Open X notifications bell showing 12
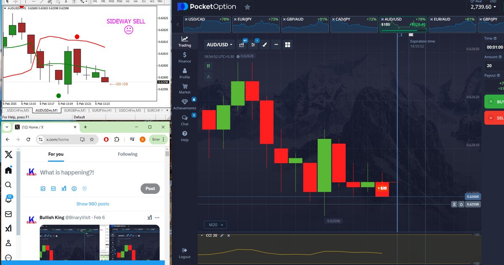504x265 pixels. point(8,199)
